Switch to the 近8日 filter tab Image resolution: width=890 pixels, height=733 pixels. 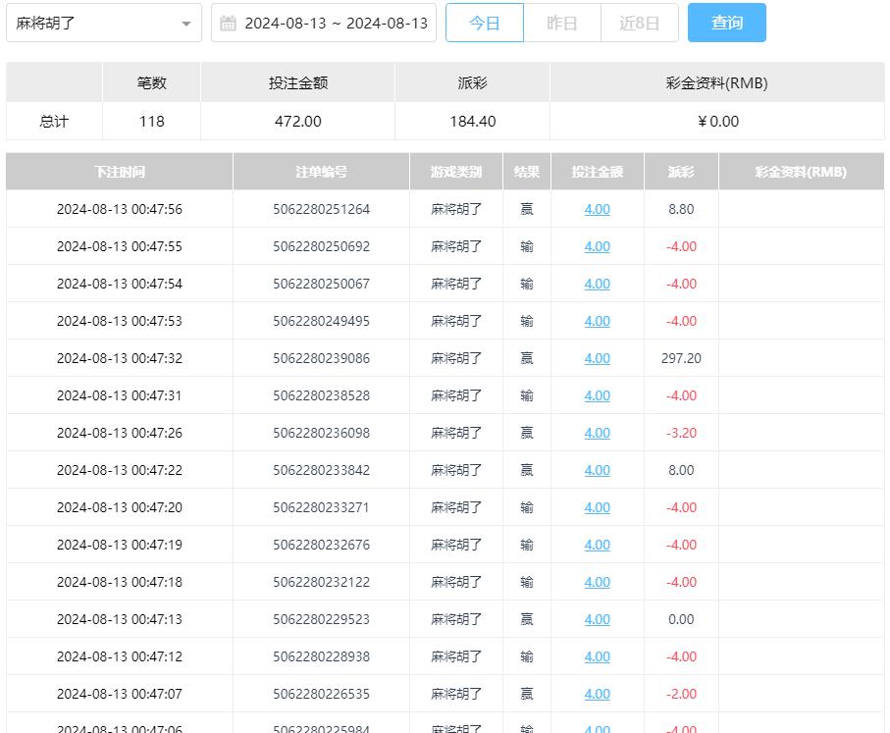pos(639,23)
